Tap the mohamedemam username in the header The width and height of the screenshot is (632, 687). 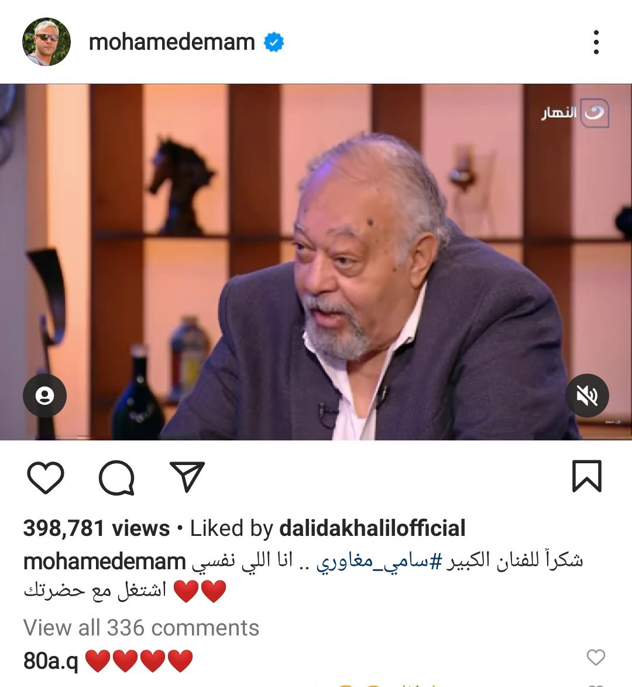[171, 43]
